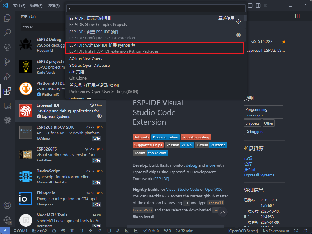Open the Supported Chips badge
The height and width of the screenshot is (234, 312).
pos(148,145)
